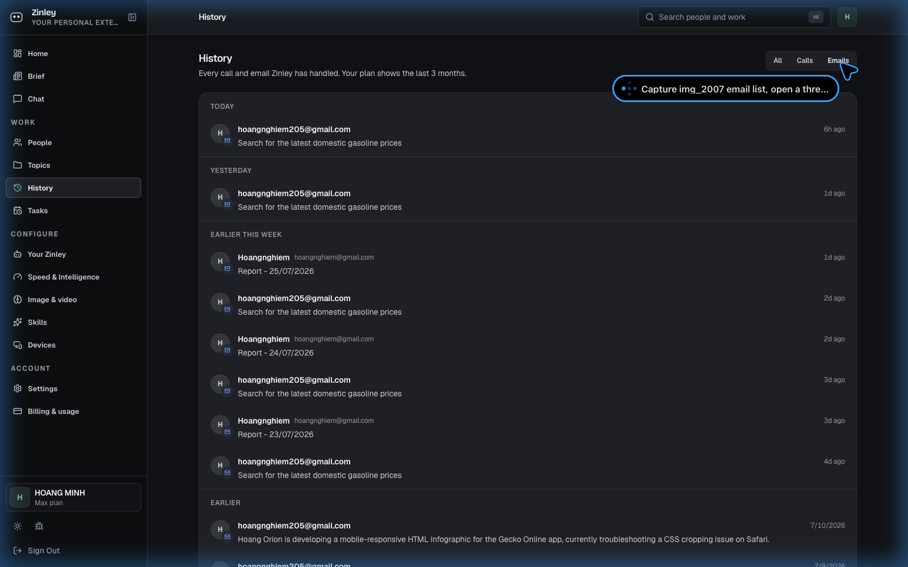Viewport: 908px width, 567px height.
Task: Switch to the All filter tab
Action: click(777, 61)
